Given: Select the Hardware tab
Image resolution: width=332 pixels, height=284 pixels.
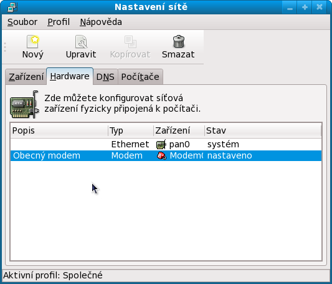Looking at the screenshot, I should 70,76.
